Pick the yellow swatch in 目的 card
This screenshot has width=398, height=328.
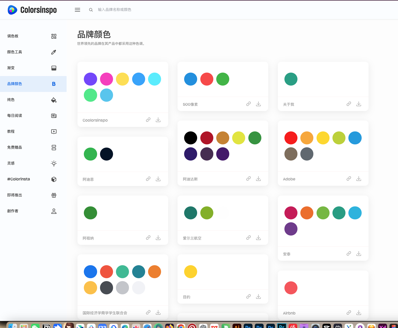191,272
